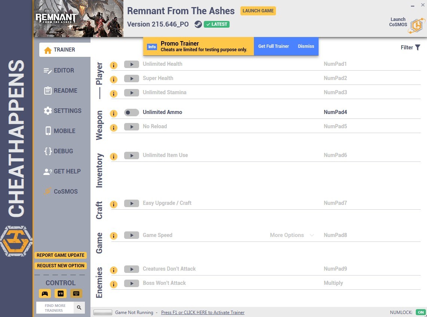This screenshot has width=427, height=317.
Task: Click the Cheat Happens hexagon logo
Action: (16, 241)
